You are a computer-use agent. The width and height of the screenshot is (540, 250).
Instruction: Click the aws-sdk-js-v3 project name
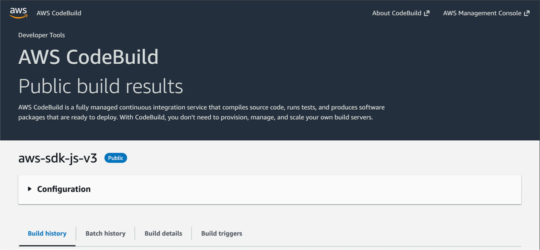(58, 158)
